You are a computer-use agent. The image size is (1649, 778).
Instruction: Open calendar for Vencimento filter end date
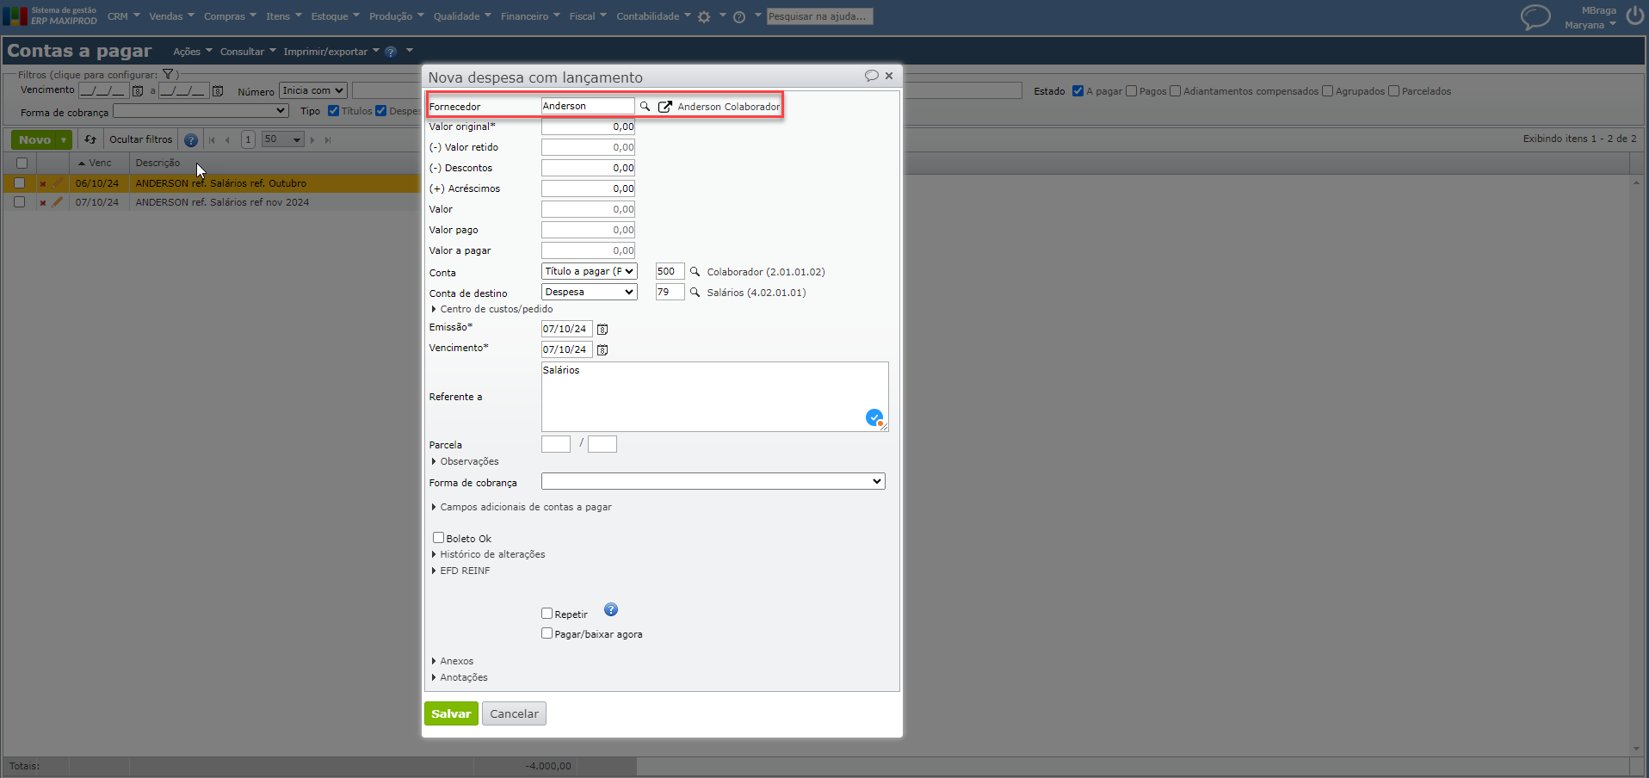[x=218, y=90]
